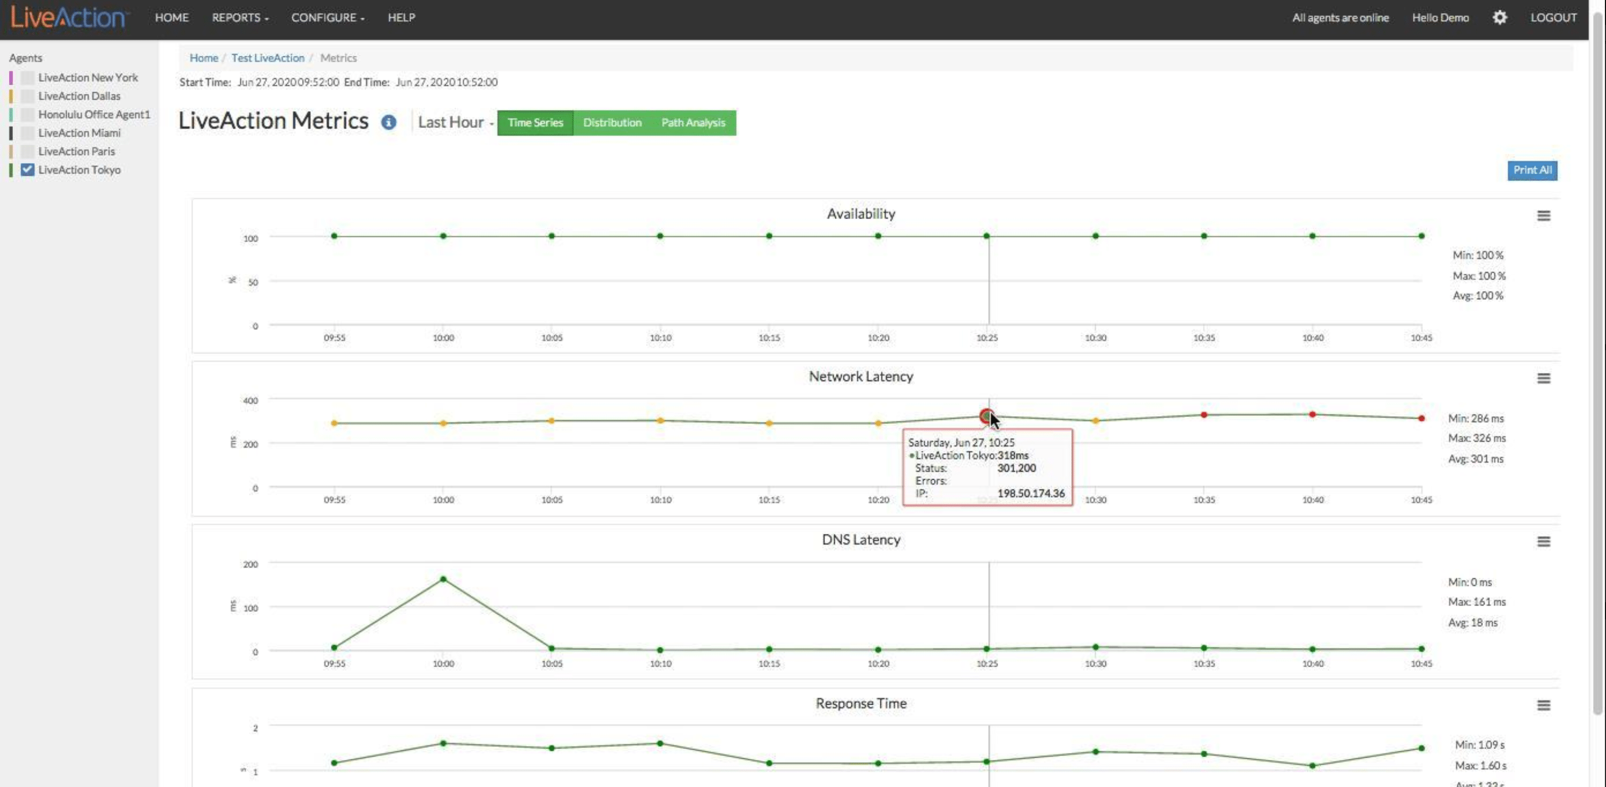
Task: Open the Availability chart hamburger menu
Action: click(x=1543, y=216)
